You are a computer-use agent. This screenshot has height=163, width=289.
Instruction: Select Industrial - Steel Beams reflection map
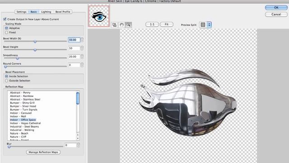tap(24, 127)
